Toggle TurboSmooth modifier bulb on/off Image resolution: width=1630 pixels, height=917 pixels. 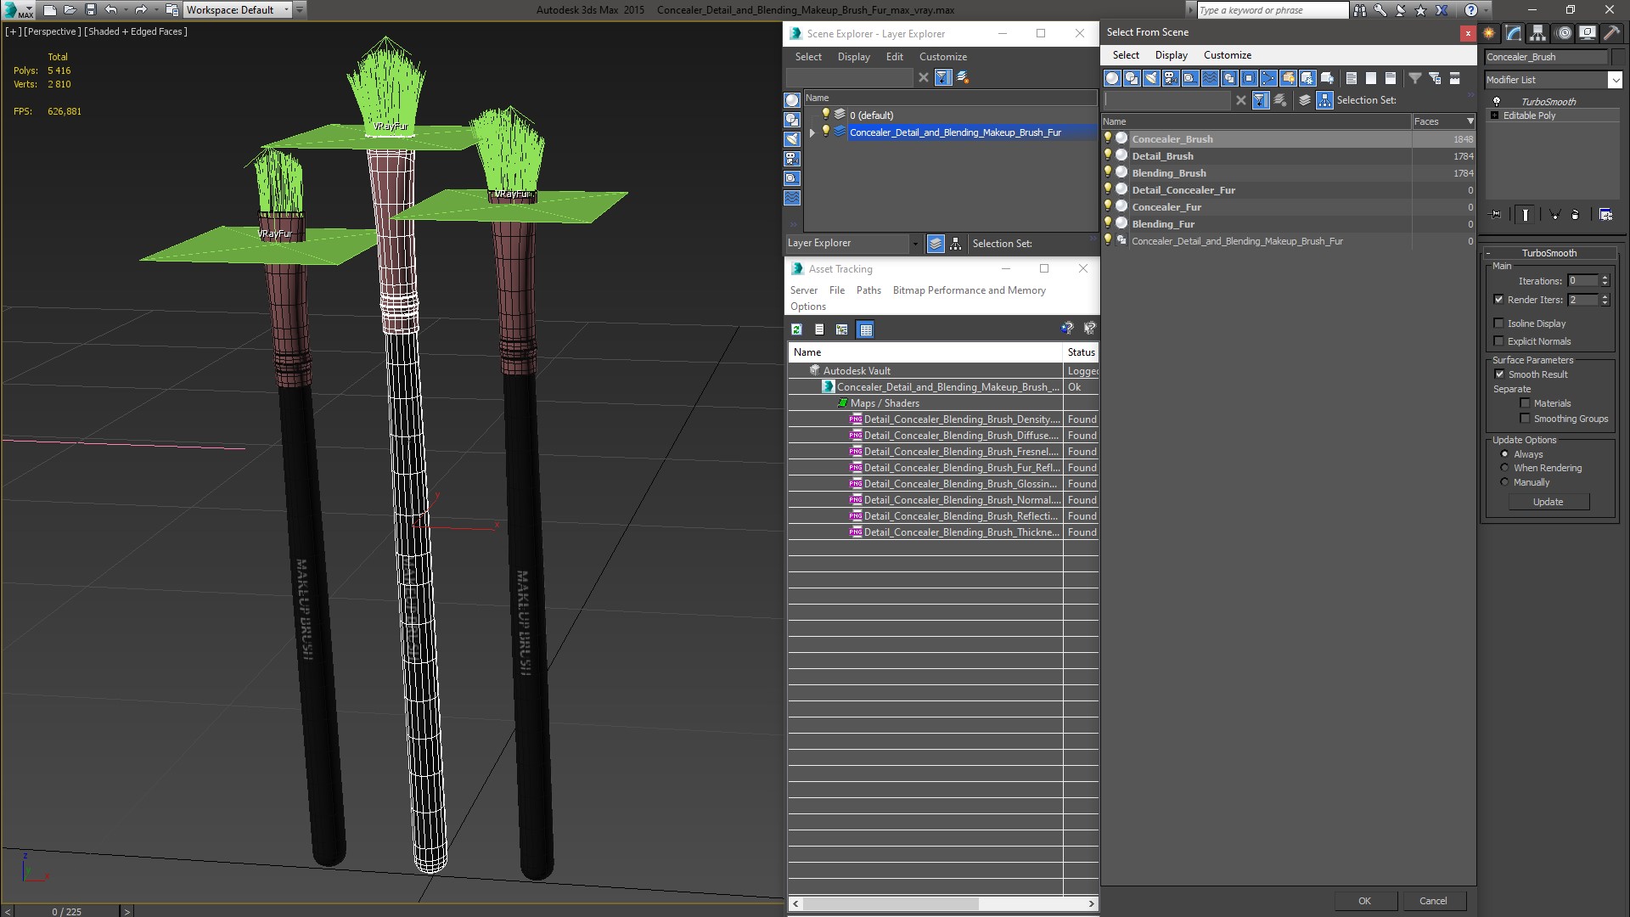coord(1497,102)
